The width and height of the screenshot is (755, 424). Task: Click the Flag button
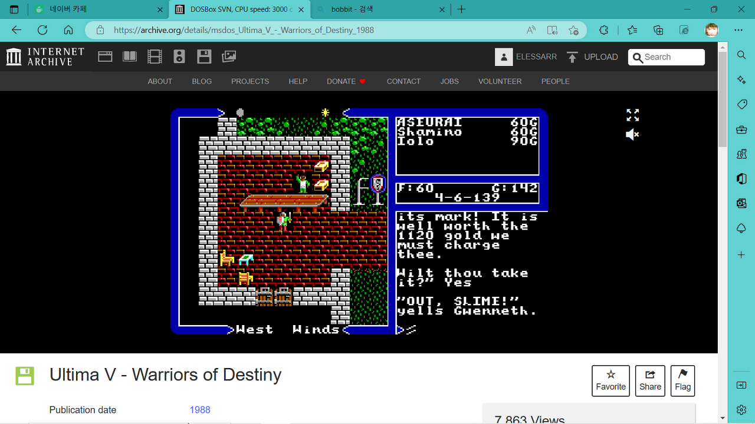pos(682,380)
